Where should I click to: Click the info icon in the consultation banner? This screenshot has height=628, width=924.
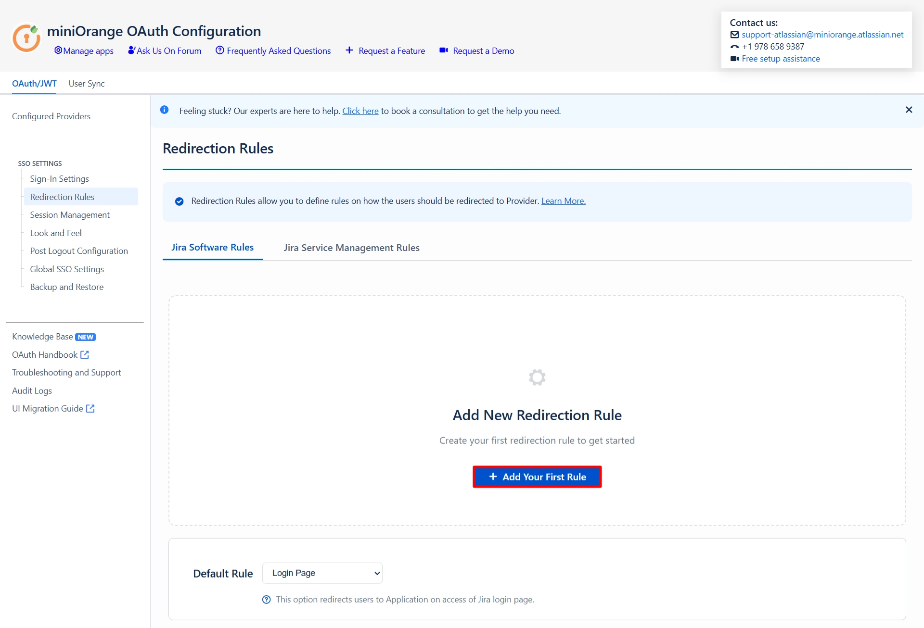point(165,110)
